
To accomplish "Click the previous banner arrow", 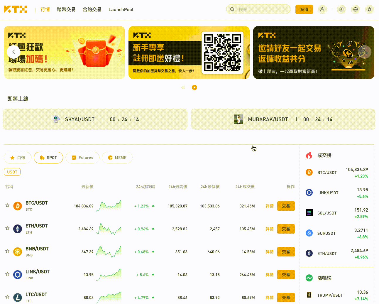I will click(x=13, y=52).
